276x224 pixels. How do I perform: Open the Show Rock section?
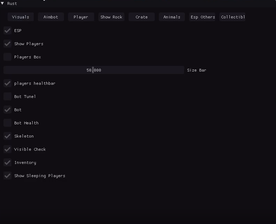pyautogui.click(x=111, y=17)
